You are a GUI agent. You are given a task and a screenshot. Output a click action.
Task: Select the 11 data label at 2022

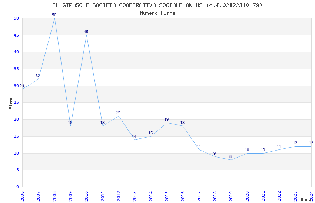click(278, 147)
